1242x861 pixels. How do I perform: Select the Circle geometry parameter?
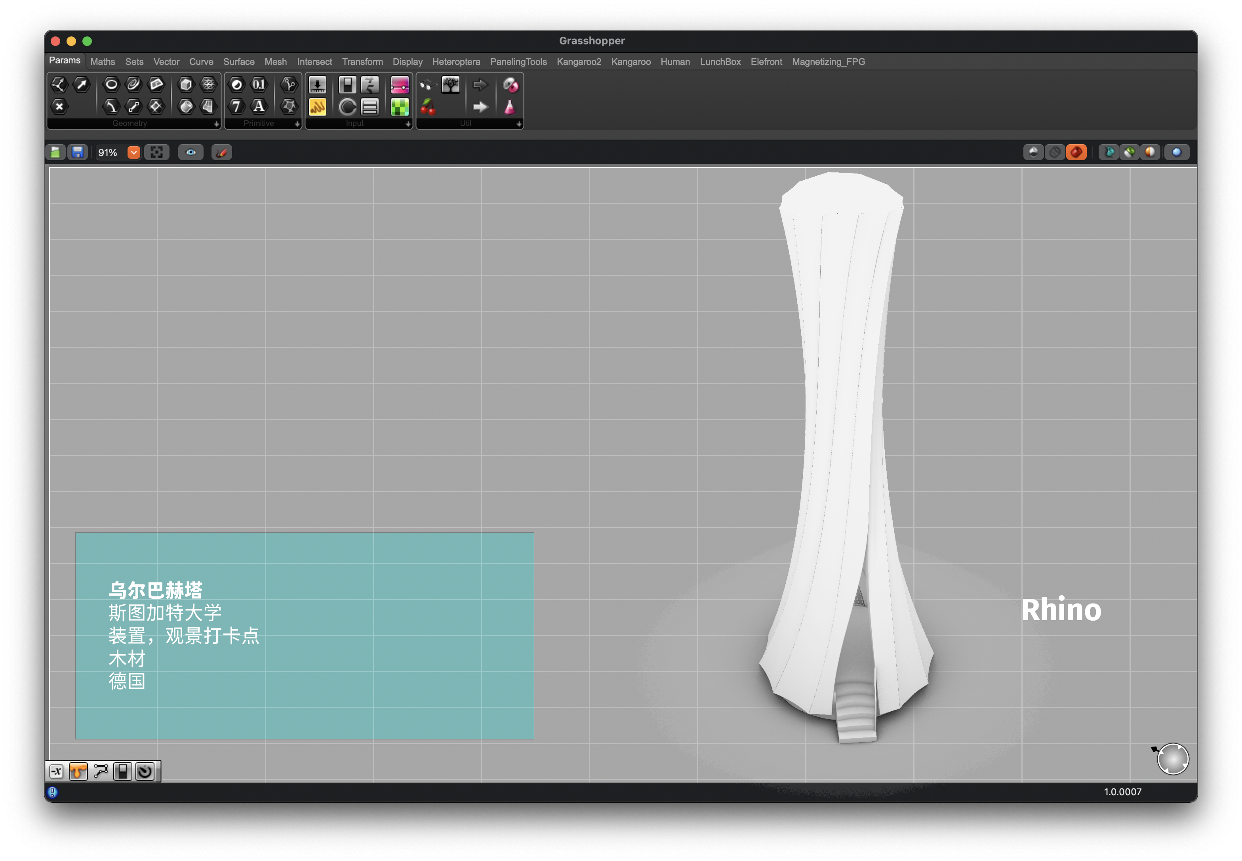[x=111, y=84]
